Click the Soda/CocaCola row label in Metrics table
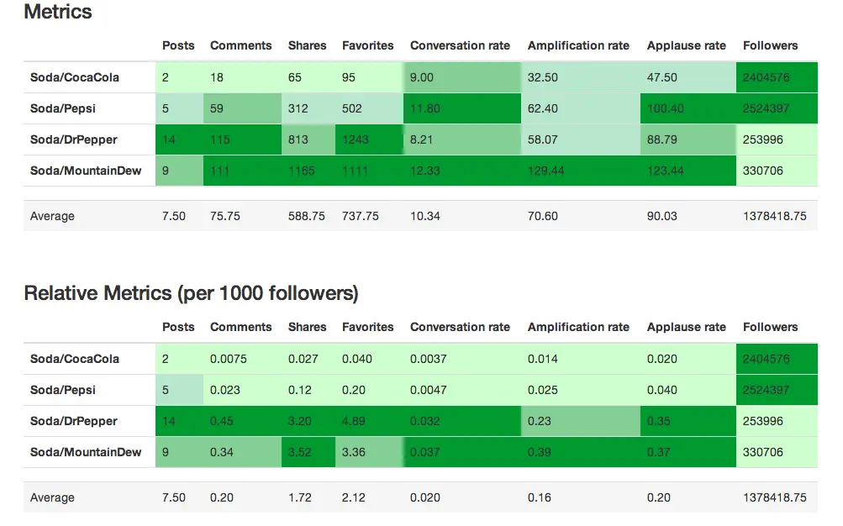Image resolution: width=843 pixels, height=526 pixels. [x=75, y=77]
